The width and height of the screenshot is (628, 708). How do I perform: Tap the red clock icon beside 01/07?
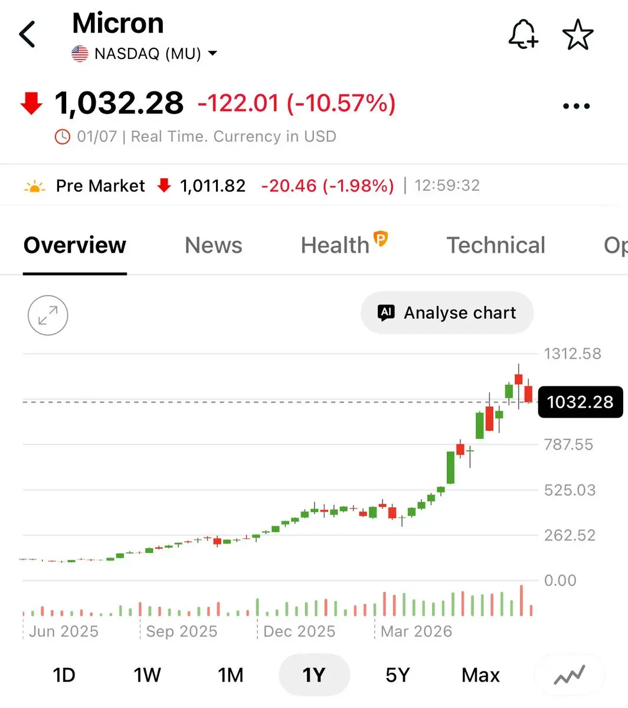(x=62, y=137)
